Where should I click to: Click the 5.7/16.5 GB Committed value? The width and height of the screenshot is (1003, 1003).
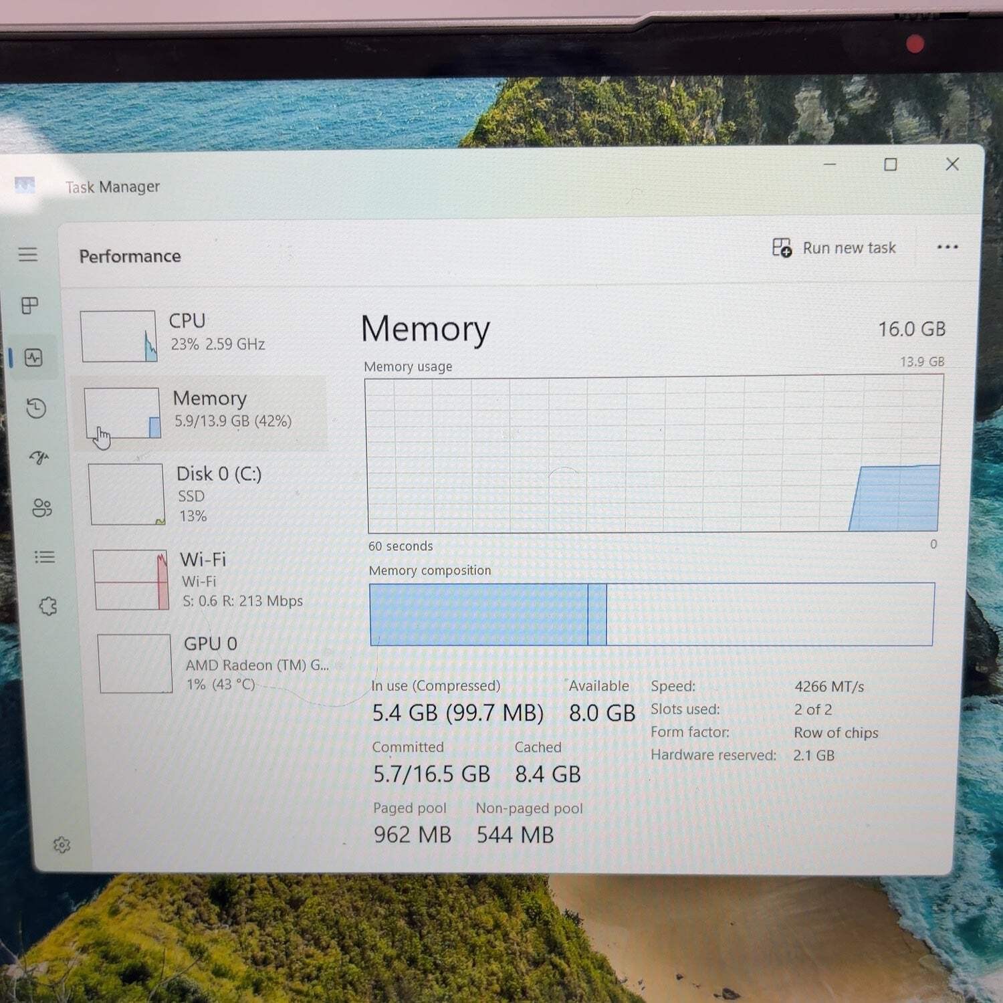(431, 774)
